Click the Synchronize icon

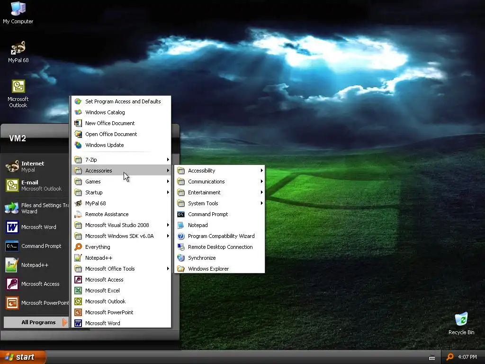[x=181, y=257]
